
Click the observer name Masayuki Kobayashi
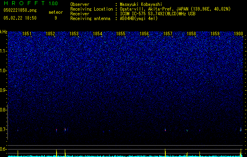pyautogui.click(x=141, y=4)
